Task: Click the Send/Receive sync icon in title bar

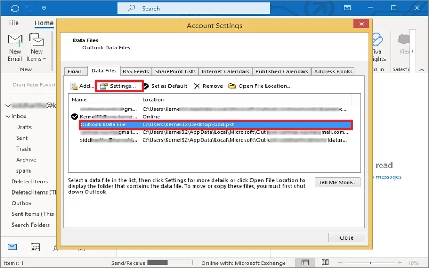Action: click(15, 9)
